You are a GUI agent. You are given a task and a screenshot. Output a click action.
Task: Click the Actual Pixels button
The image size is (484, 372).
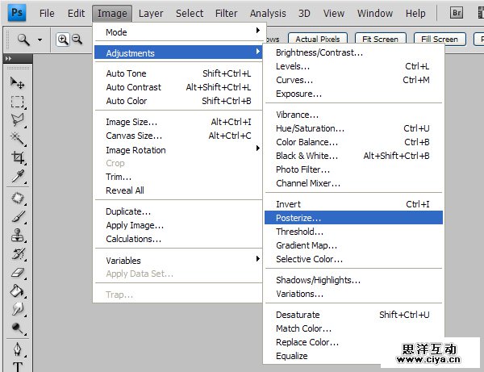318,39
